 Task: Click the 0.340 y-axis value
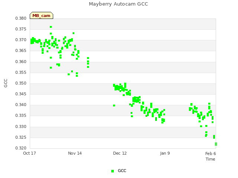pos(21,105)
